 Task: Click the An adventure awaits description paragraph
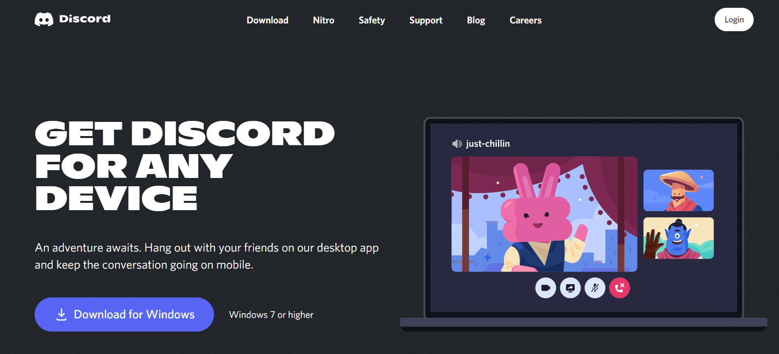coord(207,256)
